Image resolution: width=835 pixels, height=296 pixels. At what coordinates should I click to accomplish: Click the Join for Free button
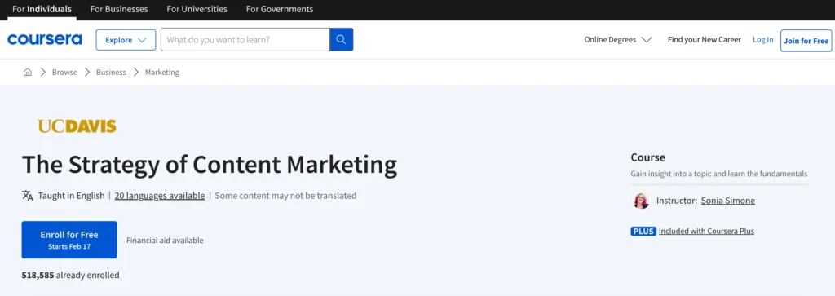tap(806, 41)
